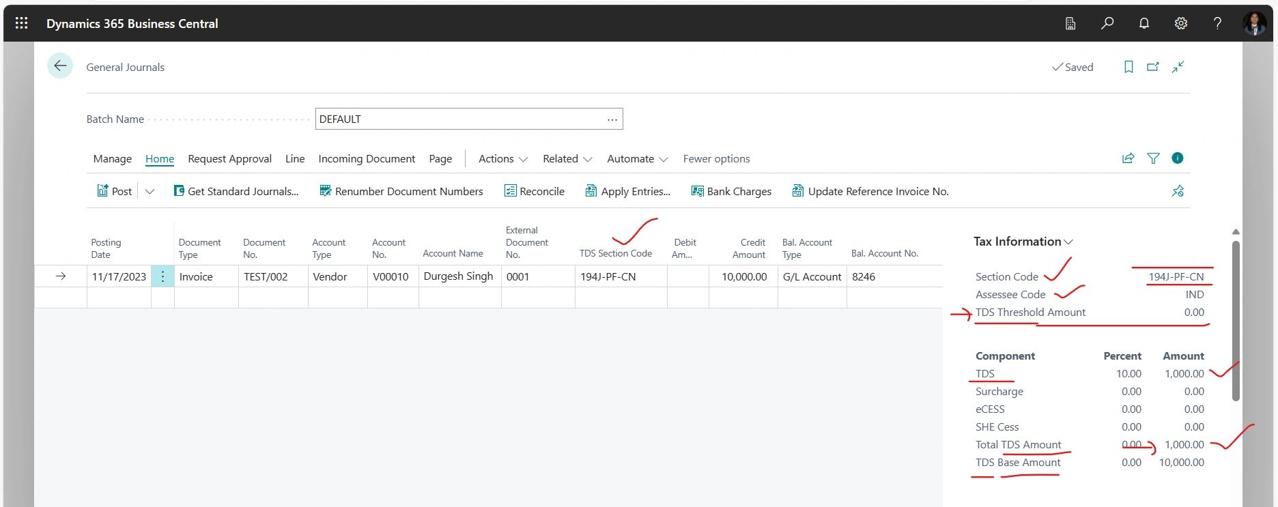Click the bookmark icon
1278x507 pixels.
1128,67
